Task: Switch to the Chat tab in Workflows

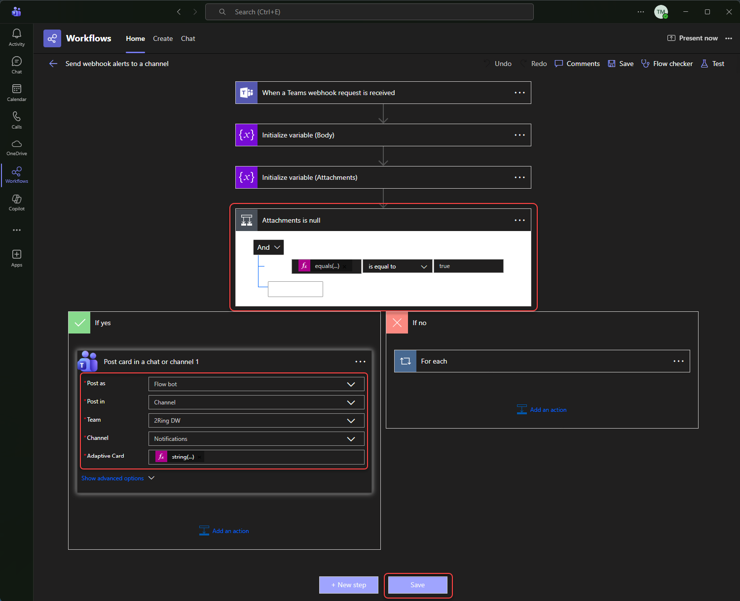Action: 188,38
